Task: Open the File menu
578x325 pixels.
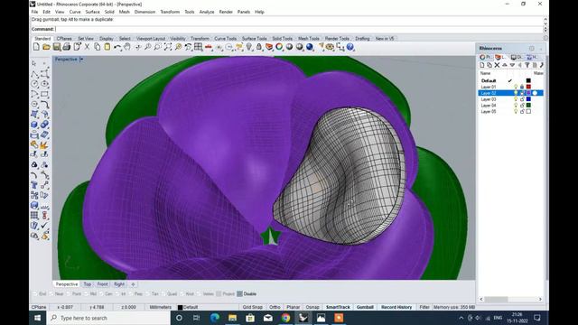Action: coord(34,12)
